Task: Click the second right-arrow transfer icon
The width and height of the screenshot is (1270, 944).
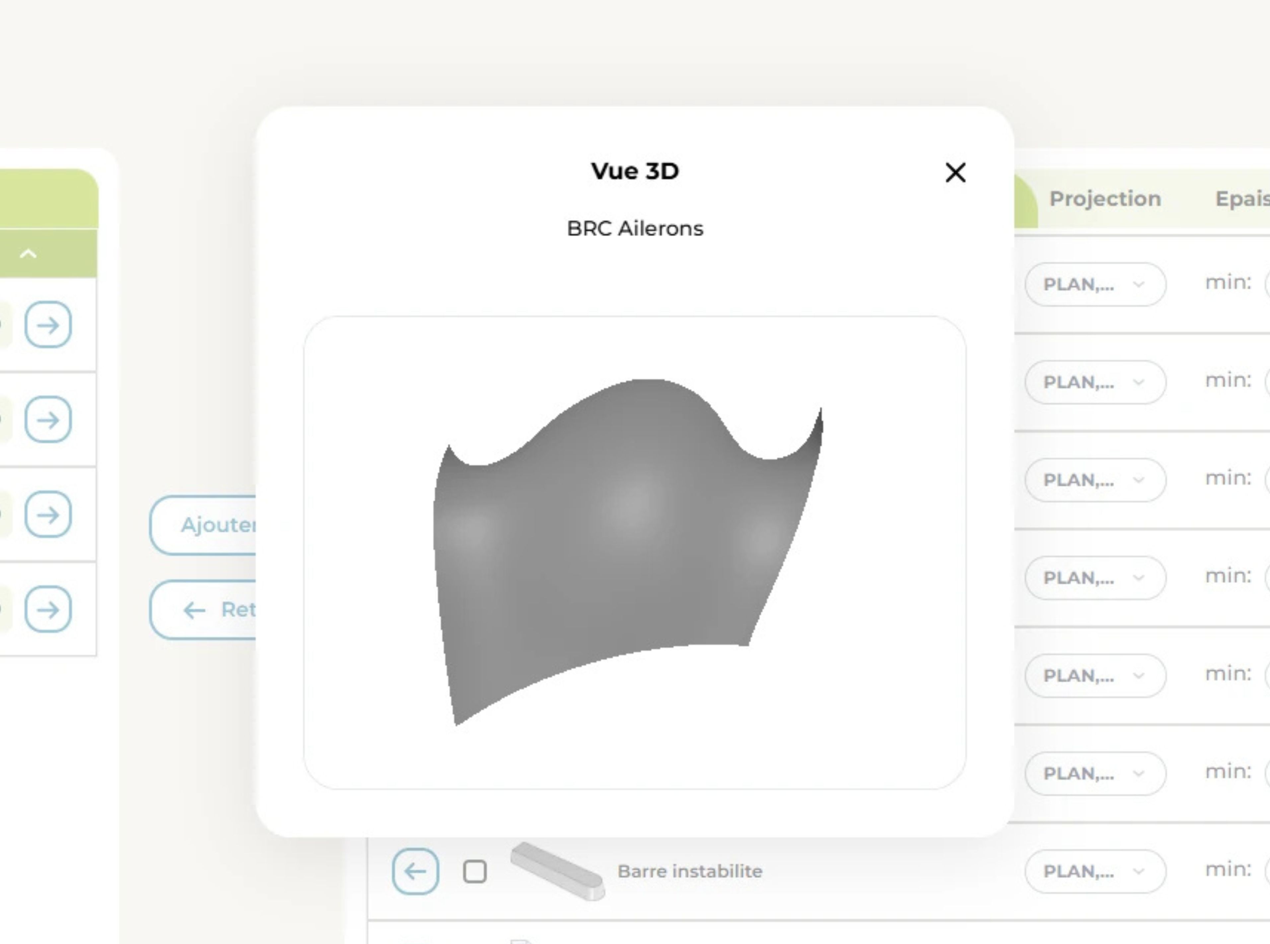Action: pos(48,419)
